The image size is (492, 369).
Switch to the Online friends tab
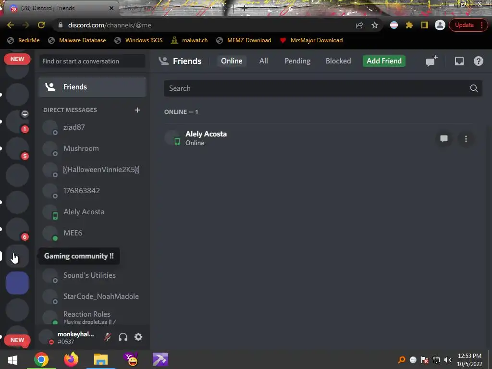click(x=232, y=61)
